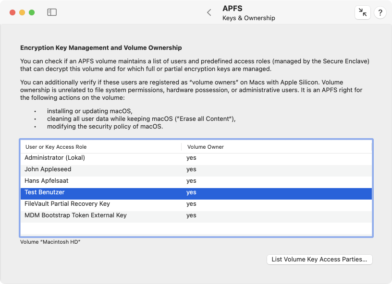Minimize the window with yellow button

tap(22, 12)
